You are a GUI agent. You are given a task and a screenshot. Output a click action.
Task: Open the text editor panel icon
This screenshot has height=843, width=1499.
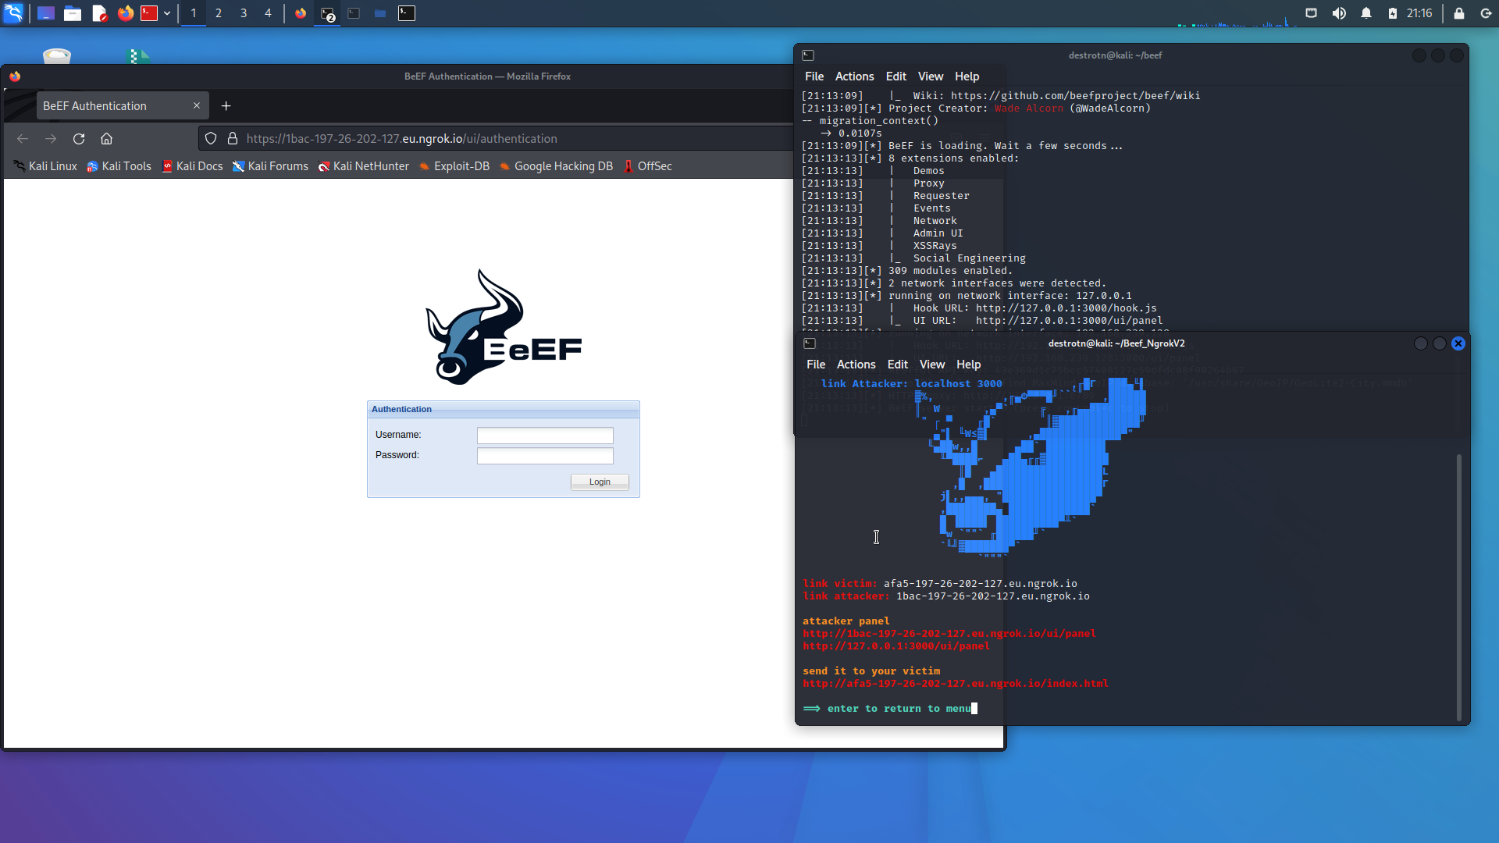[99, 13]
